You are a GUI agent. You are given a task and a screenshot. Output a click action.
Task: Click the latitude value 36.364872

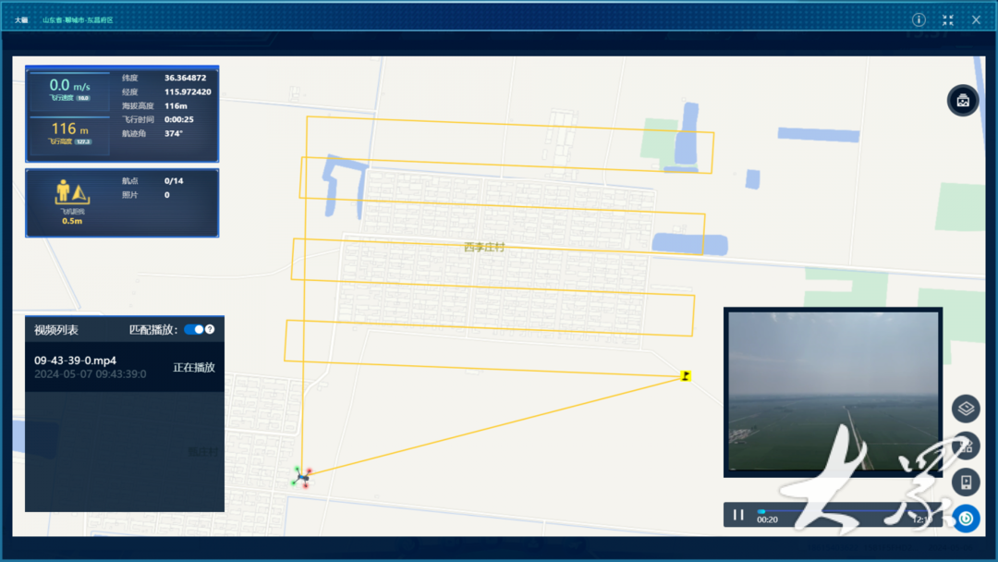tap(185, 78)
